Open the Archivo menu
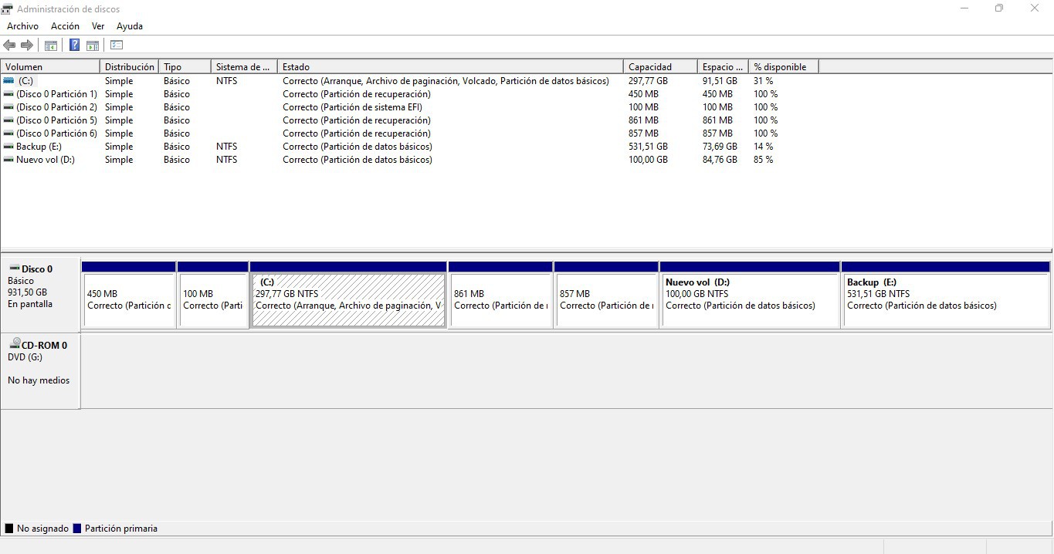Screen dimensions: 1054x554 pos(22,26)
